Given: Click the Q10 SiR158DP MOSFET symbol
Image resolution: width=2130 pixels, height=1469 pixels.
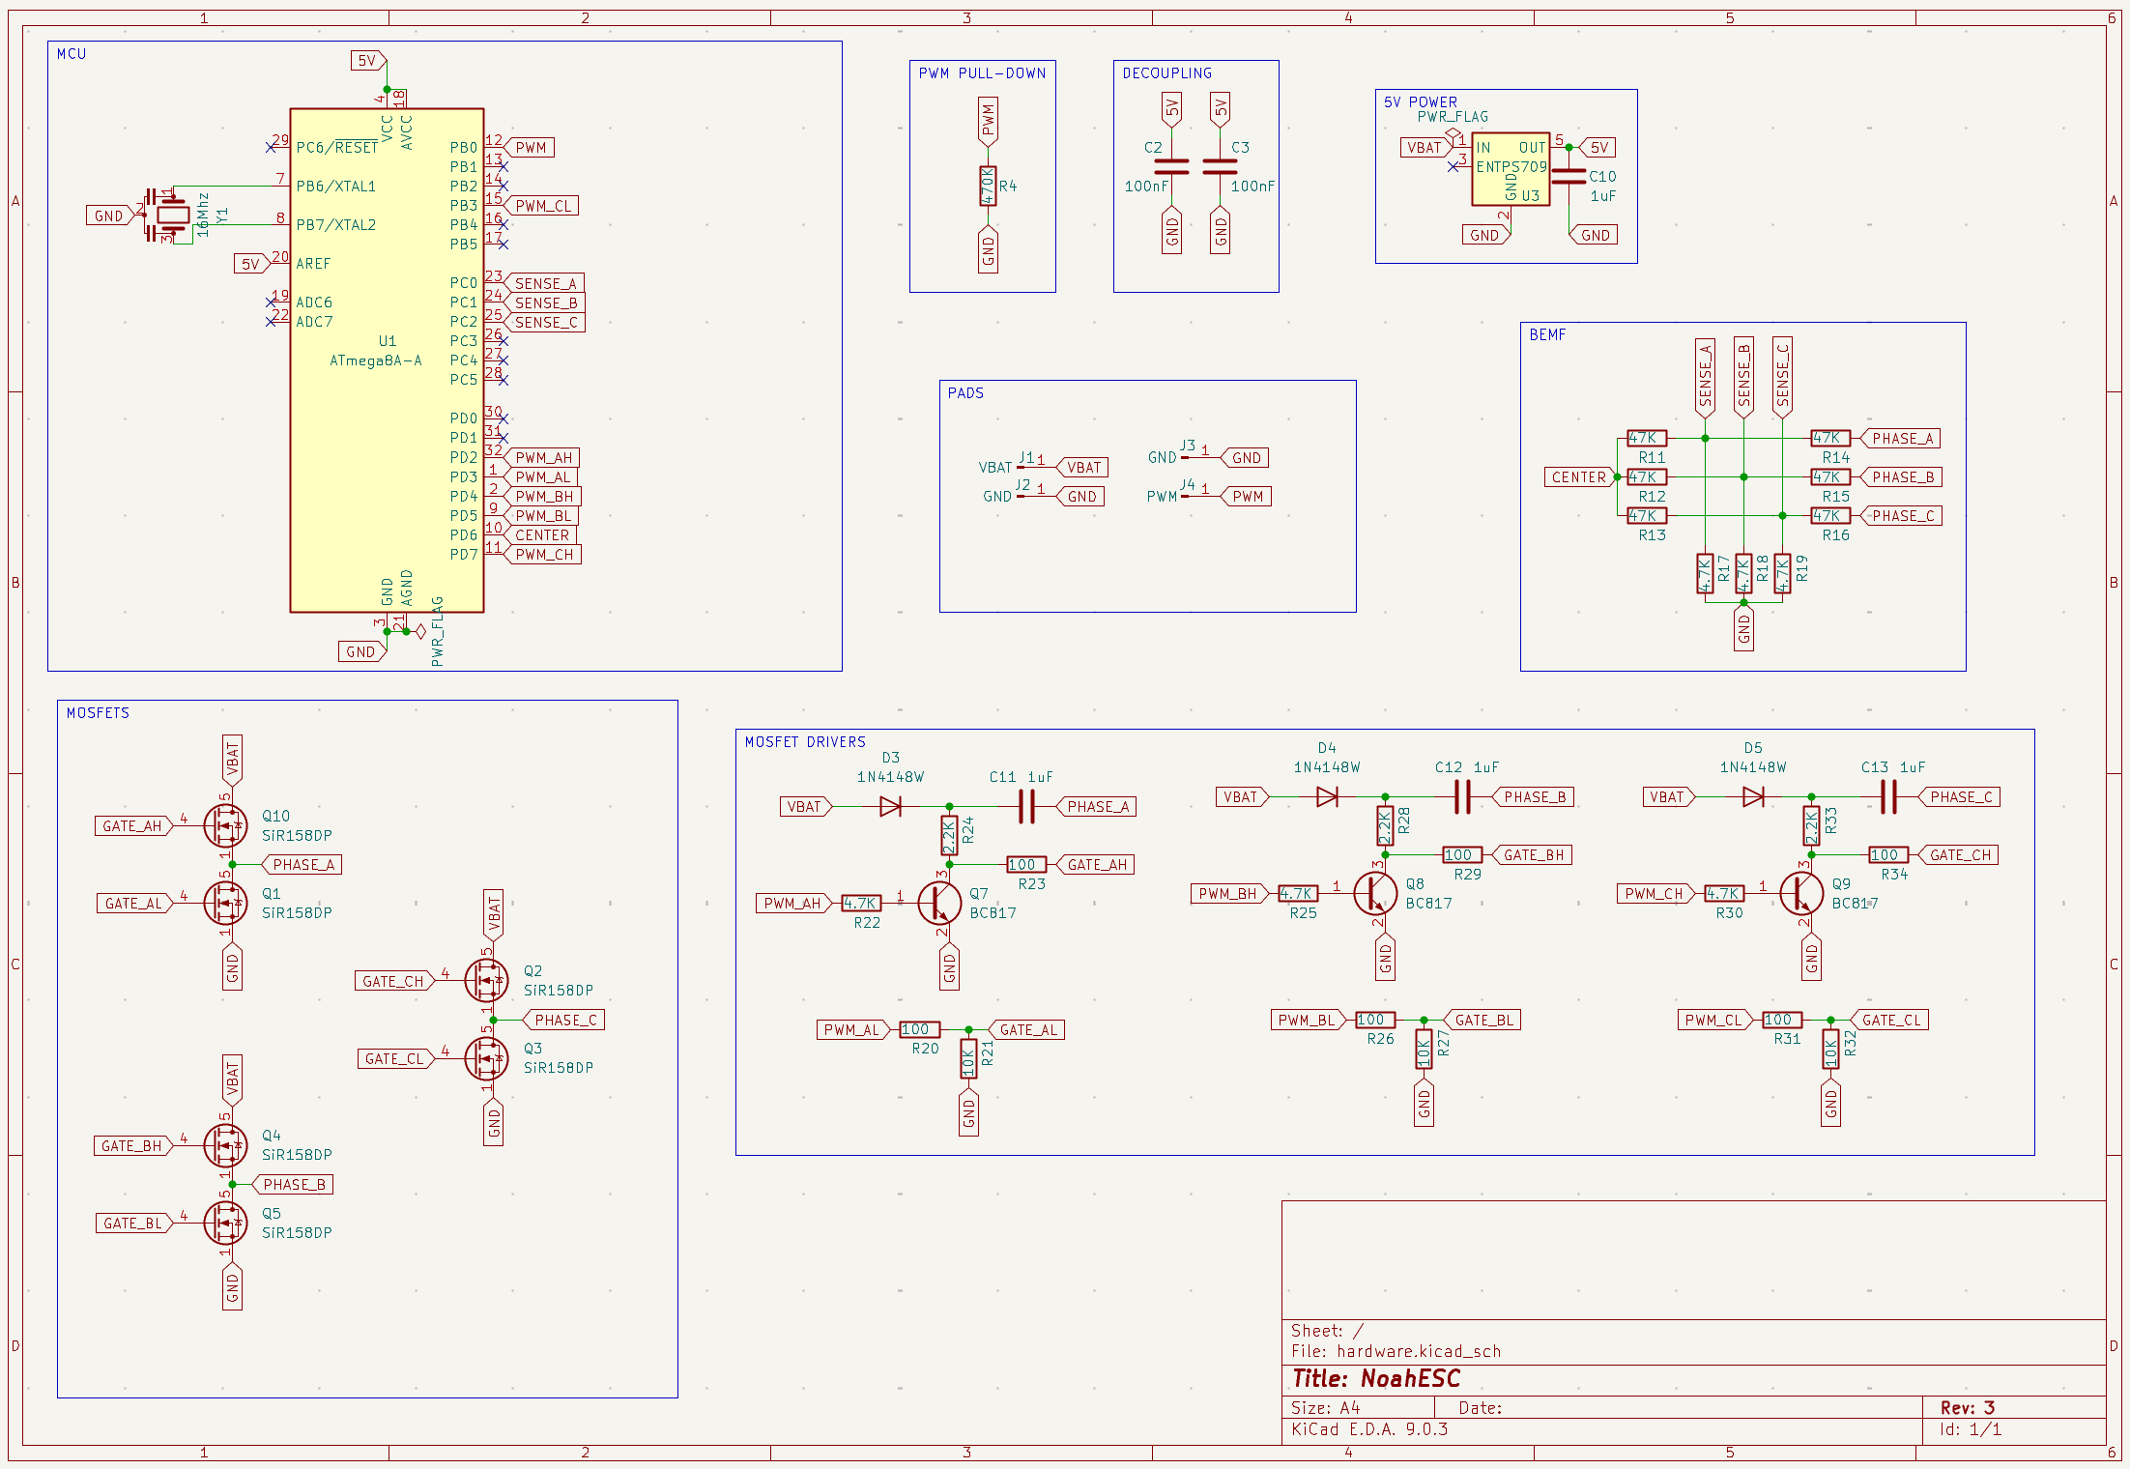Looking at the screenshot, I should (226, 825).
